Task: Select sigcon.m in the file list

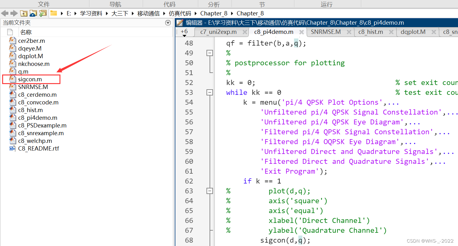Action: (30, 79)
